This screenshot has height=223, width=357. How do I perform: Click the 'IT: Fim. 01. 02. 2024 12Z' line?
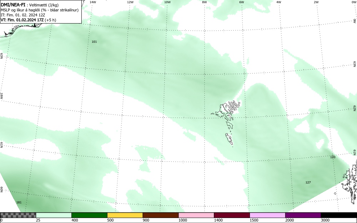pos(23,15)
